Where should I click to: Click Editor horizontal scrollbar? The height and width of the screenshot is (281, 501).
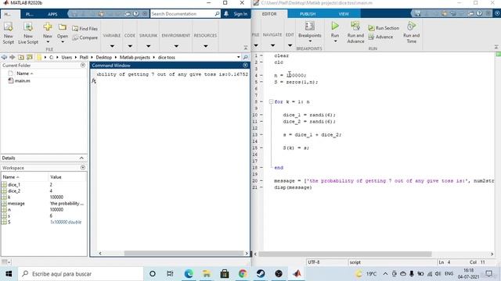(x=345, y=254)
